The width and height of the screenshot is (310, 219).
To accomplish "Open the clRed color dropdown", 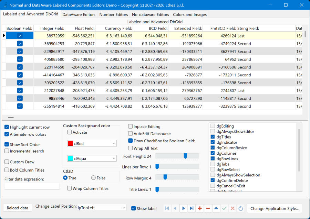I will tap(92, 143).
